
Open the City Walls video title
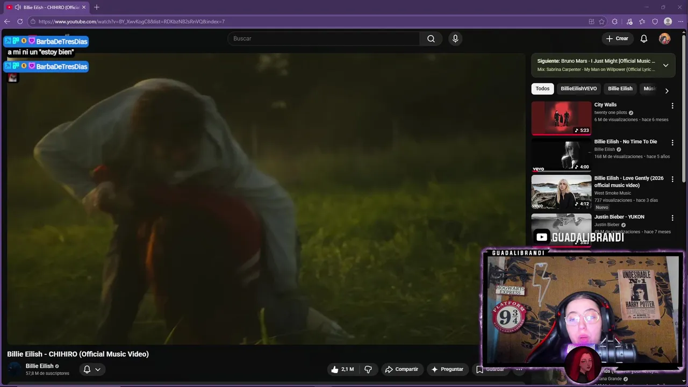pos(605,105)
